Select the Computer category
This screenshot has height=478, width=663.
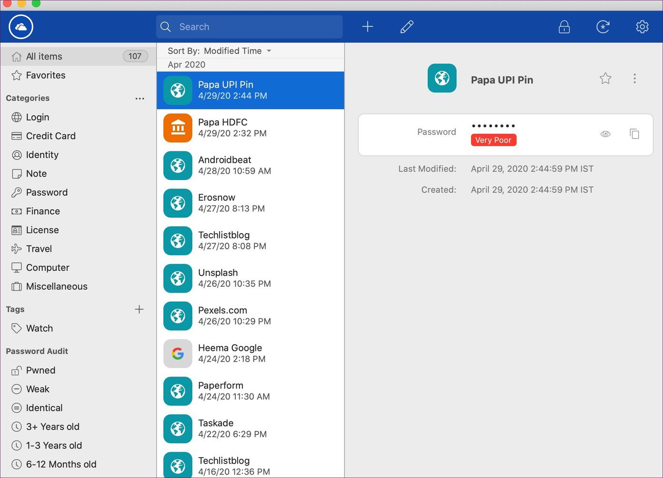(x=78, y=268)
